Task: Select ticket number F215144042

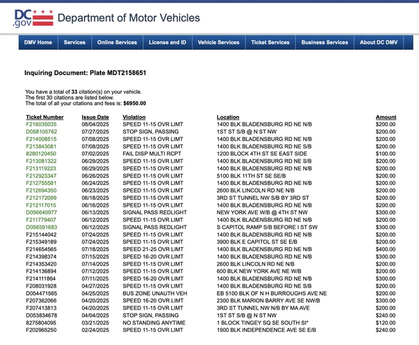Action: click(41, 235)
